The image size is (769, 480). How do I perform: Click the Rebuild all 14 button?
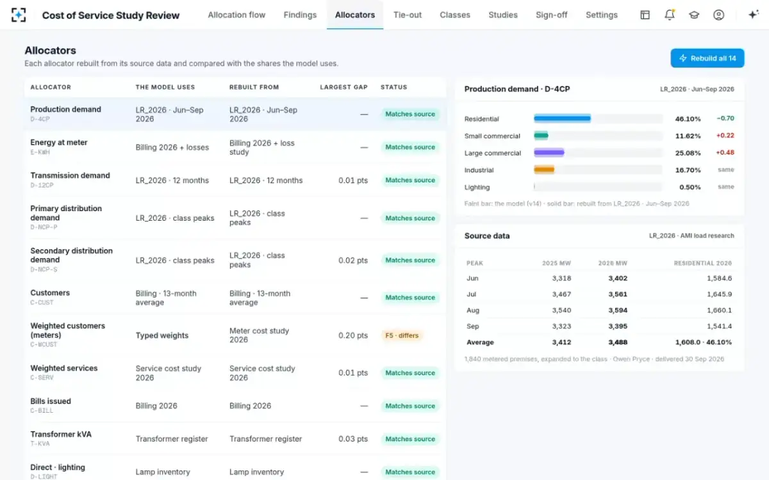click(x=707, y=58)
